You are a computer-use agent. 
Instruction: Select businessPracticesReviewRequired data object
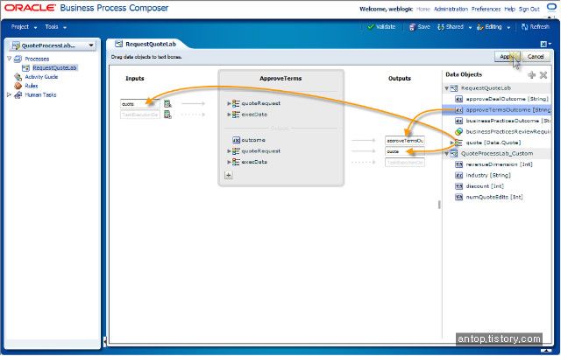[508, 132]
